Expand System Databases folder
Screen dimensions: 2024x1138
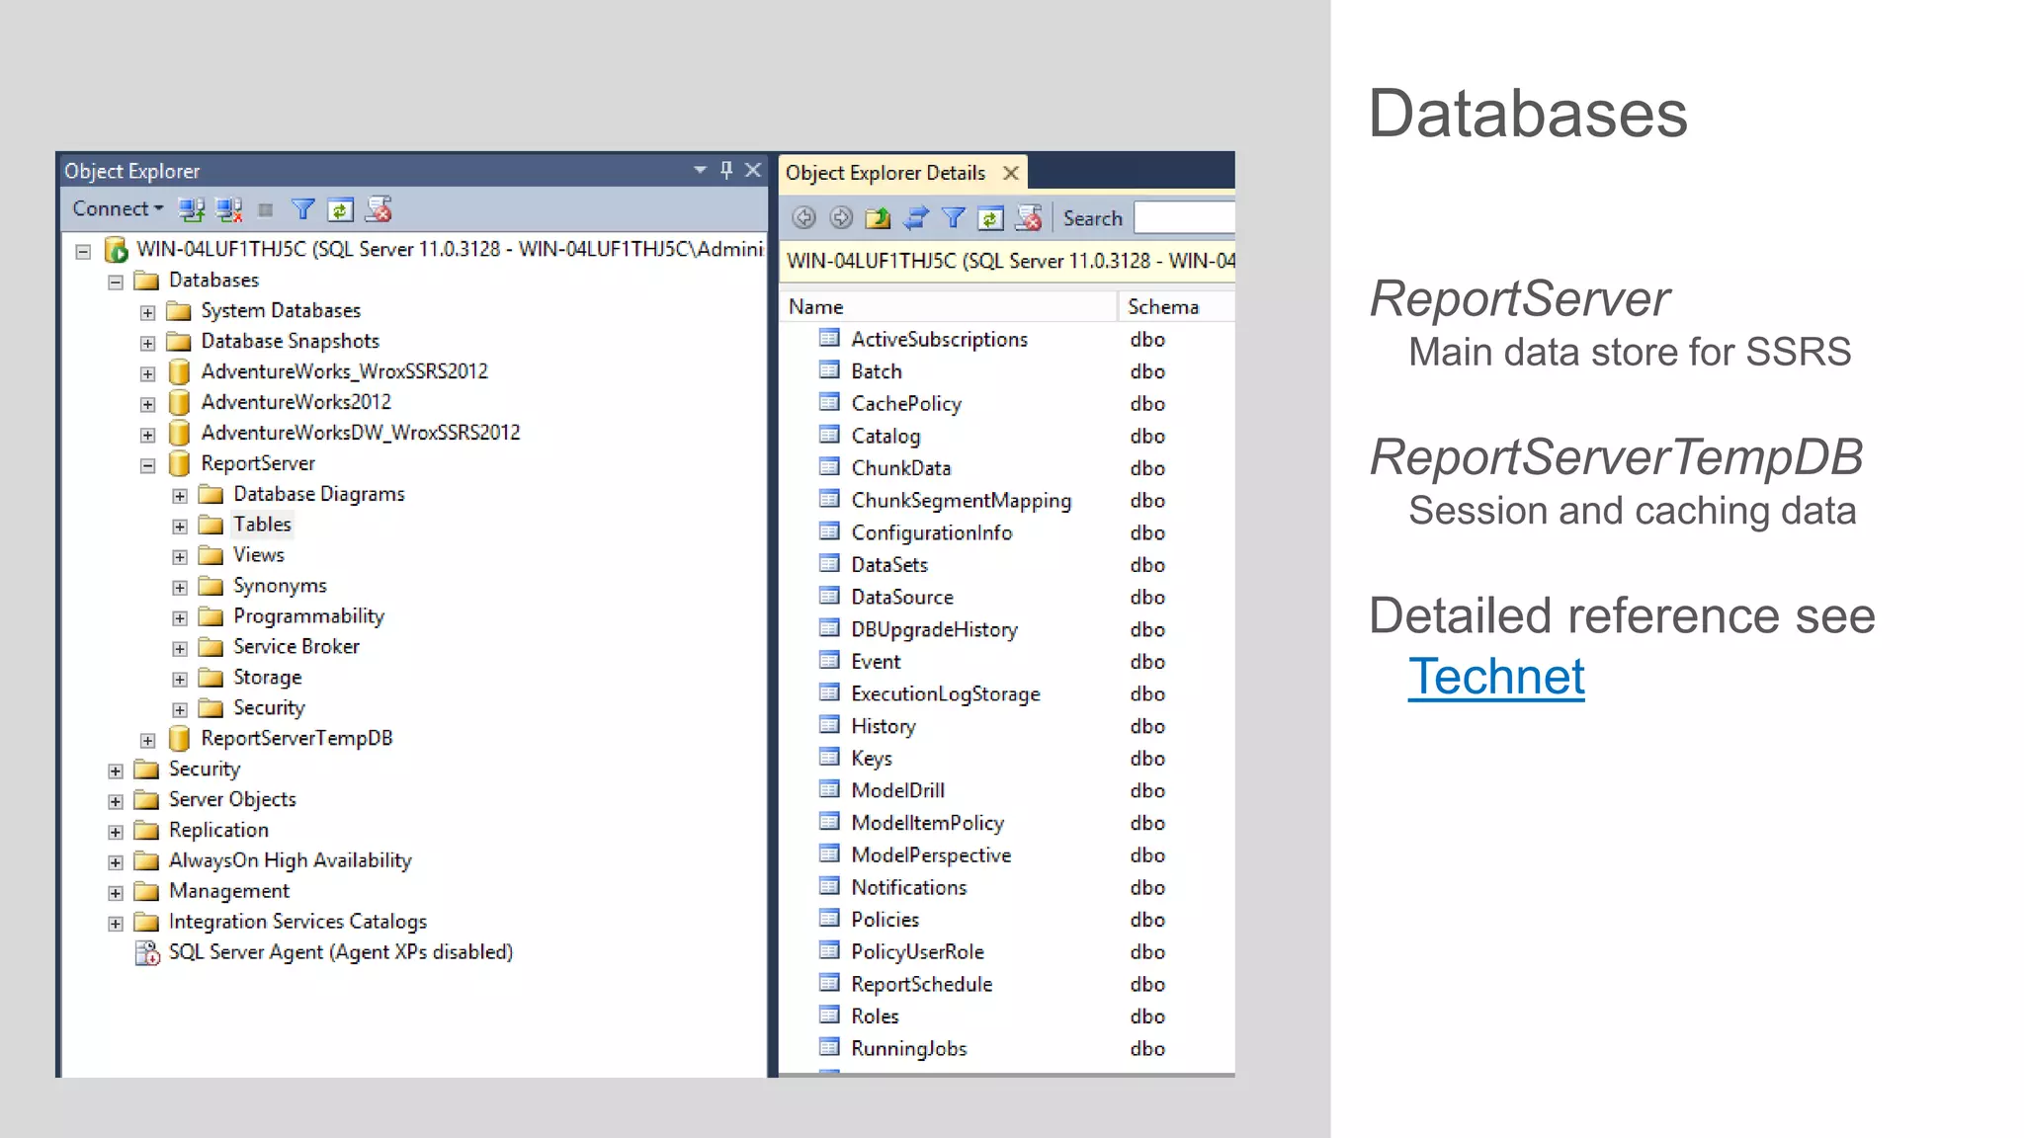coord(147,312)
